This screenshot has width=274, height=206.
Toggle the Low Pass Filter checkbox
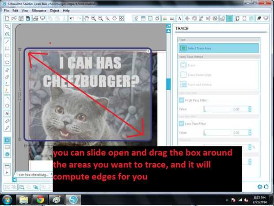point(181,124)
